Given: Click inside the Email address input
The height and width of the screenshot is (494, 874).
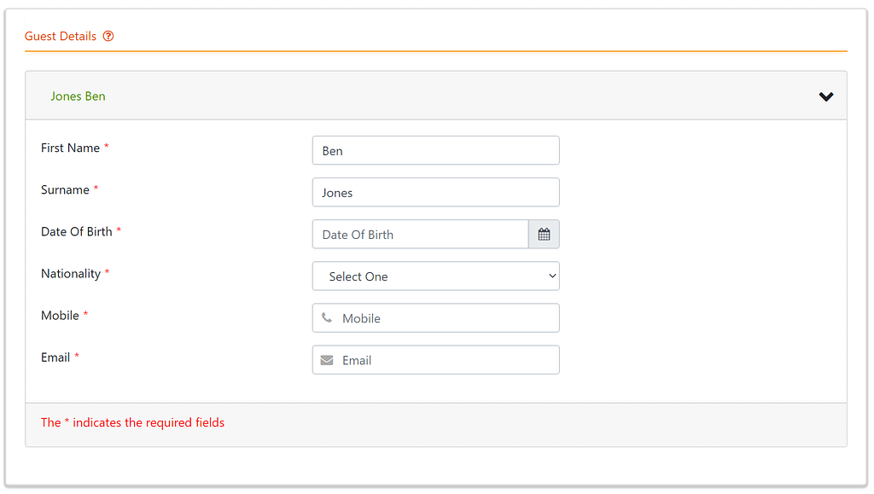Looking at the screenshot, I should (446, 360).
